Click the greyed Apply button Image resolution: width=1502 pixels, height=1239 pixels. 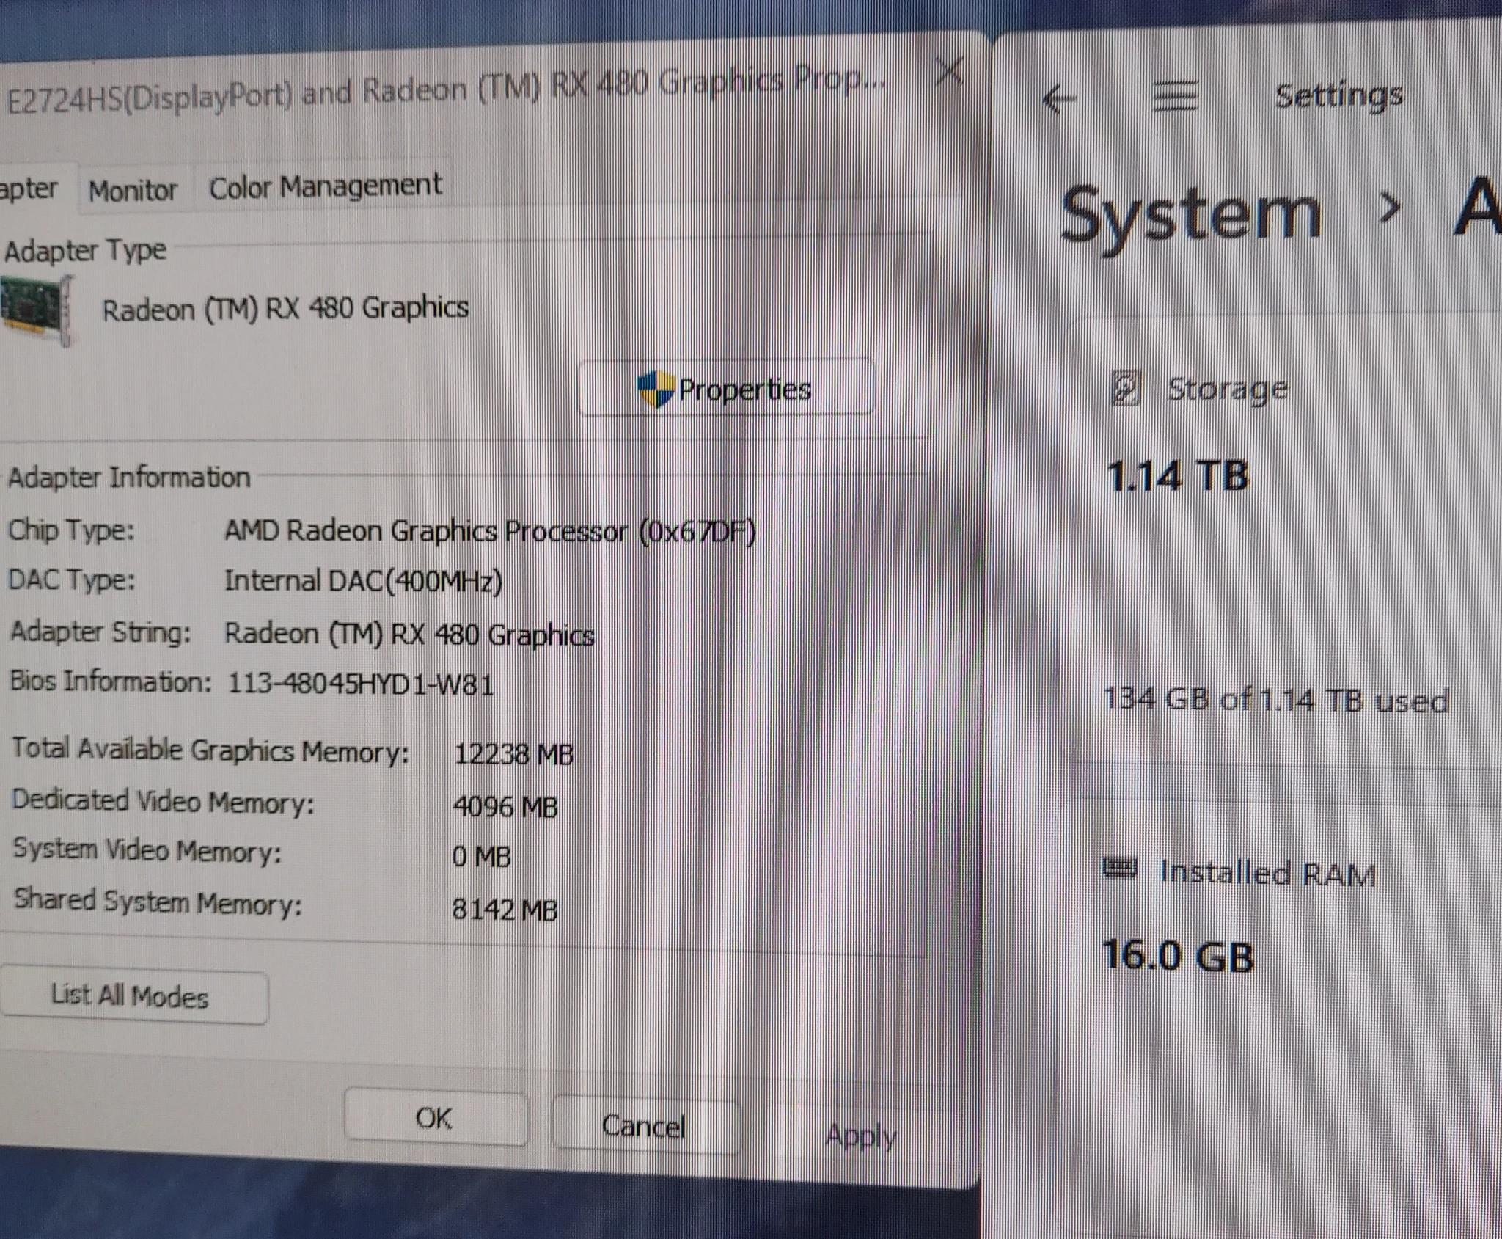point(861,1136)
